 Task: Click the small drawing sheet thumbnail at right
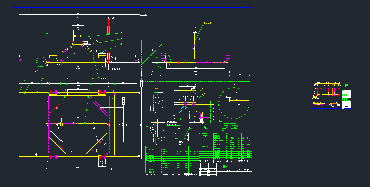pyautogui.click(x=331, y=94)
